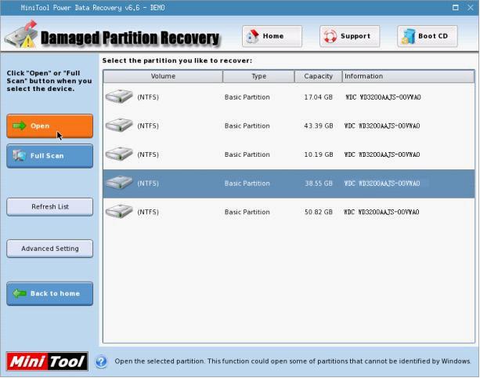Go Back to home

[49, 293]
